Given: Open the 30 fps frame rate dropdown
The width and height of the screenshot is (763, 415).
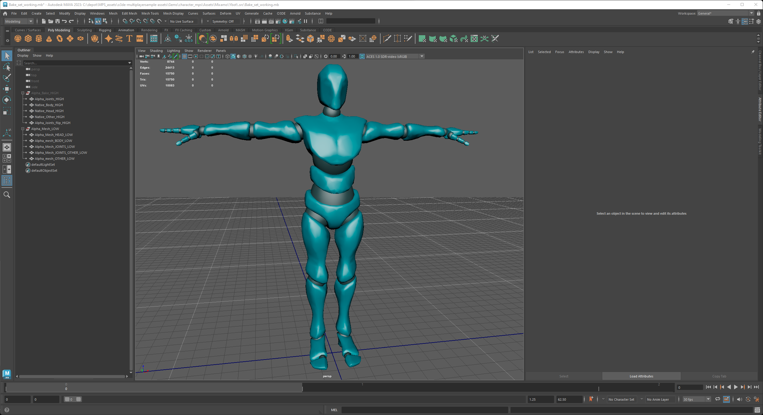Looking at the screenshot, I should point(697,399).
